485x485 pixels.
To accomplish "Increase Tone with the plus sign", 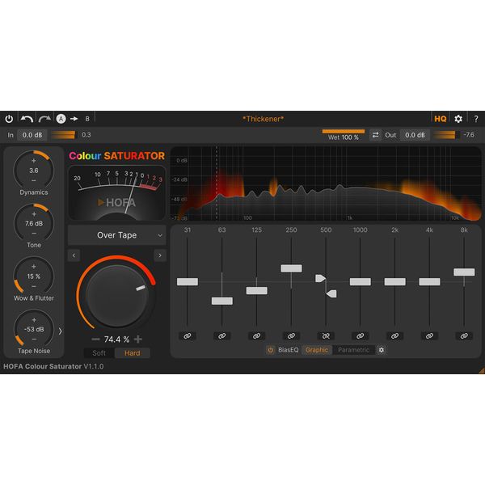I will pyautogui.click(x=34, y=214).
